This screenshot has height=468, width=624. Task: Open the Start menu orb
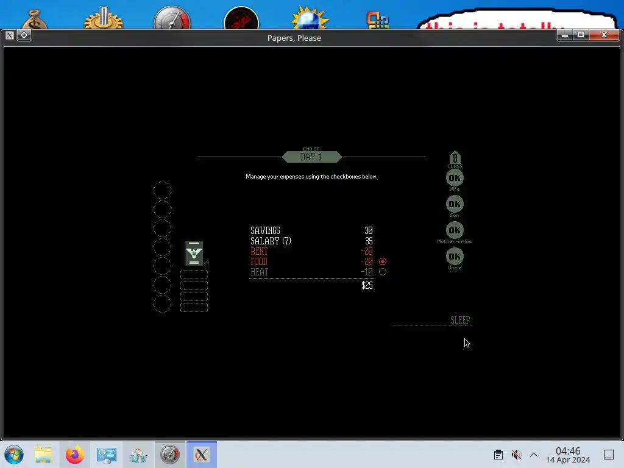pos(14,455)
